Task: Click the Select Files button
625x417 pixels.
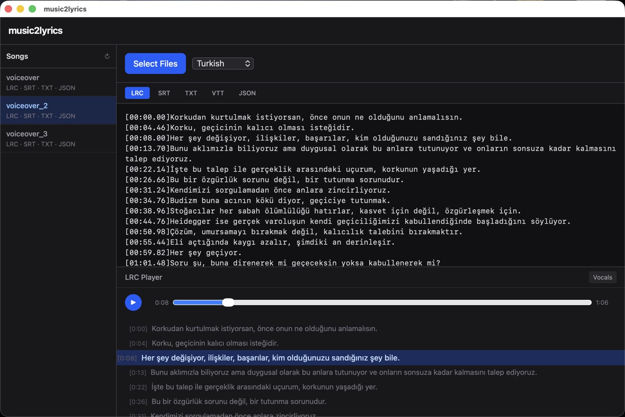Action: 155,63
